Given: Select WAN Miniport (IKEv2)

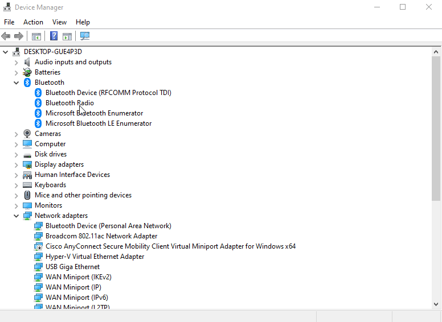Looking at the screenshot, I should coord(79,277).
